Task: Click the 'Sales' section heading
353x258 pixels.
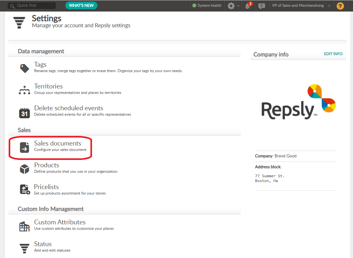Action: point(24,130)
